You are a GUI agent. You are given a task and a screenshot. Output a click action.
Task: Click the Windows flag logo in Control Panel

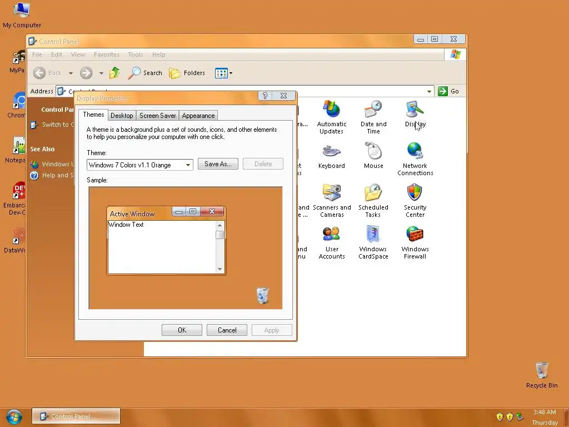pyautogui.click(x=455, y=54)
